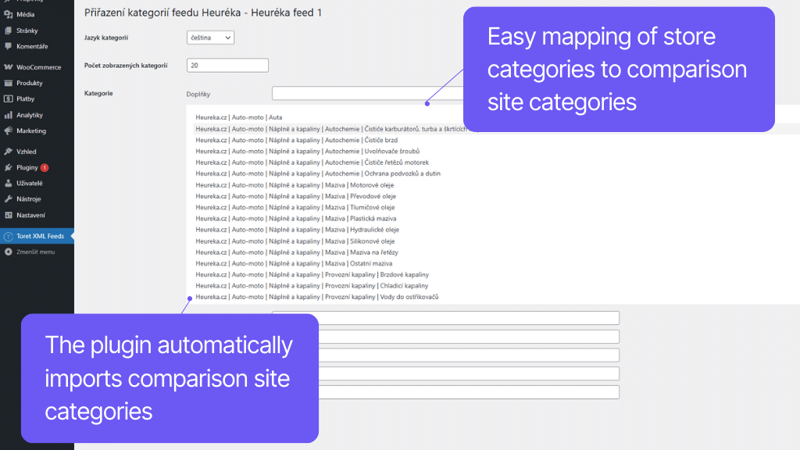
Task: Click the Toret XML Feeds icon
Action: click(x=8, y=236)
